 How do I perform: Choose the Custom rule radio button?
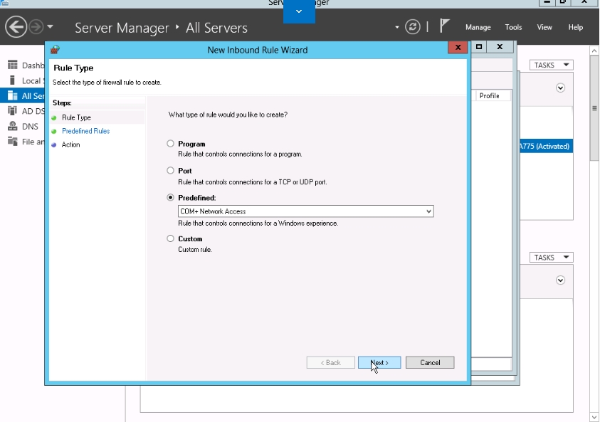coord(170,239)
